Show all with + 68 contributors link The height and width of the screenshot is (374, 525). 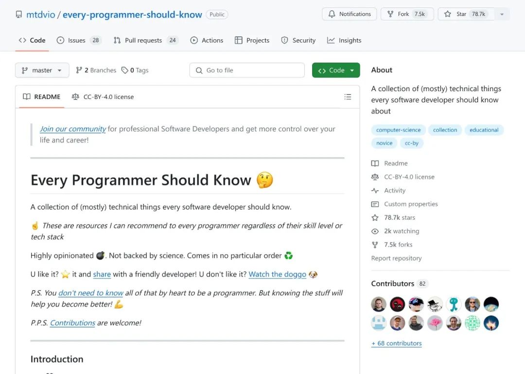coord(397,343)
